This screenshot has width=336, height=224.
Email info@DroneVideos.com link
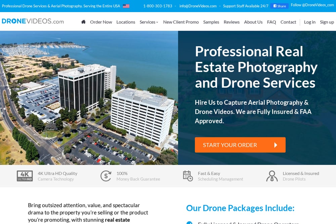[198, 6]
